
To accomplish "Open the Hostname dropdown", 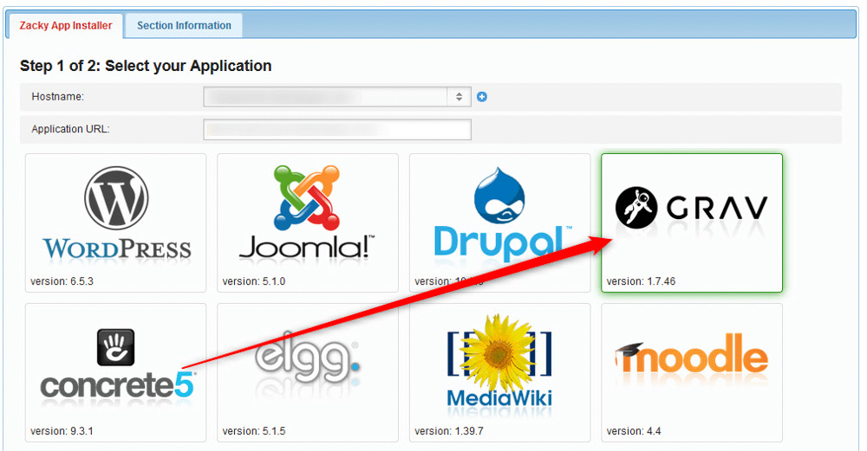I will (337, 97).
